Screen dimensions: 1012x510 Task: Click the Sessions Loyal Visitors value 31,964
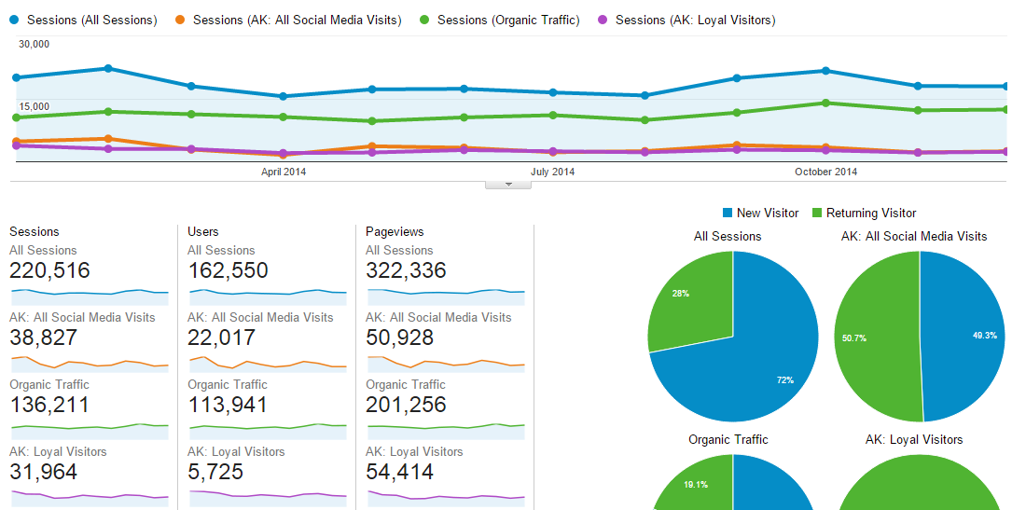point(43,472)
